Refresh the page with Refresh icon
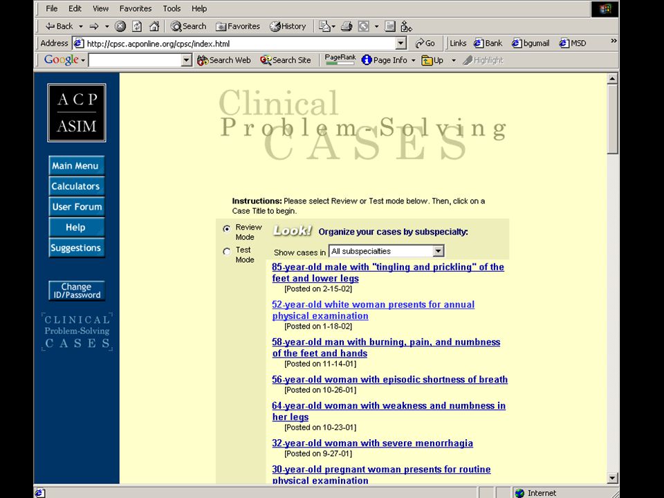The image size is (664, 498). pyautogui.click(x=137, y=26)
